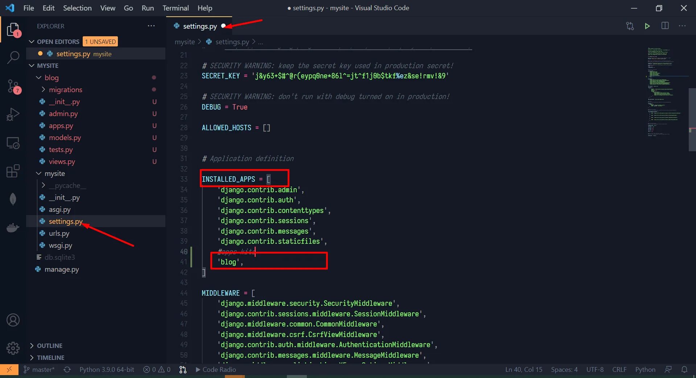Viewport: 696px width, 378px height.
Task: Open the Extensions view
Action: pyautogui.click(x=13, y=171)
